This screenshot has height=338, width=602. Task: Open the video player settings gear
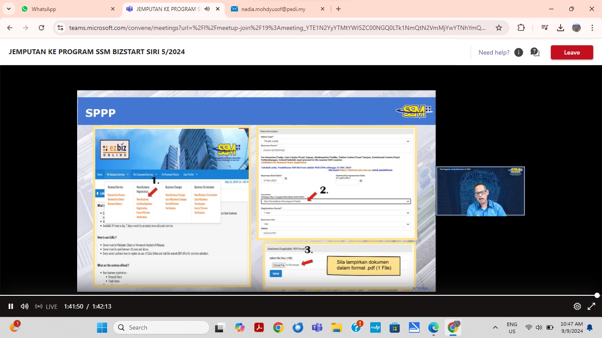tap(577, 306)
